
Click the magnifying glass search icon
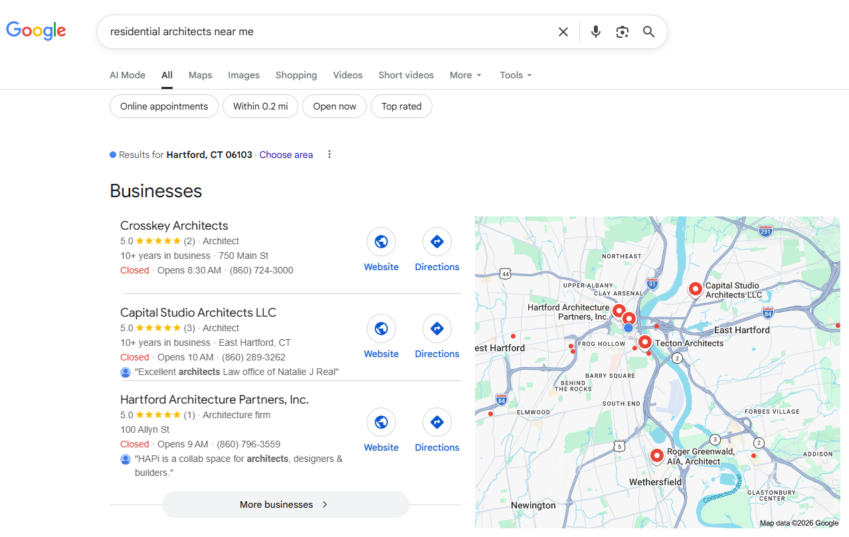click(x=648, y=32)
